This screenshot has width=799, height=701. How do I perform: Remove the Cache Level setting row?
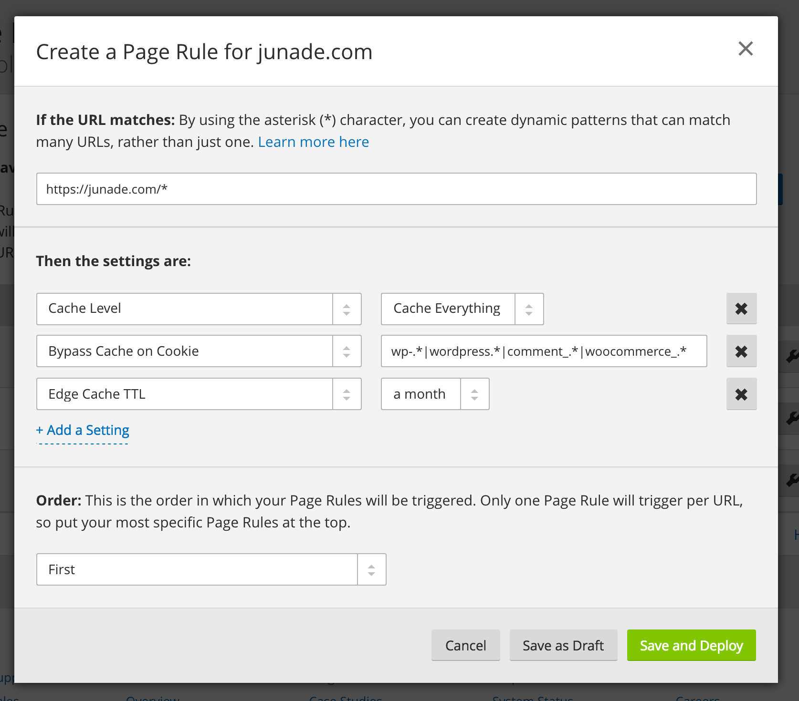[741, 309]
